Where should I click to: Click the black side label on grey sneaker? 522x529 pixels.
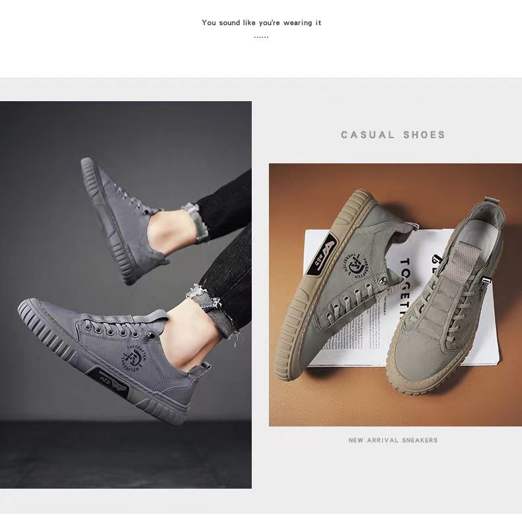tap(108, 382)
